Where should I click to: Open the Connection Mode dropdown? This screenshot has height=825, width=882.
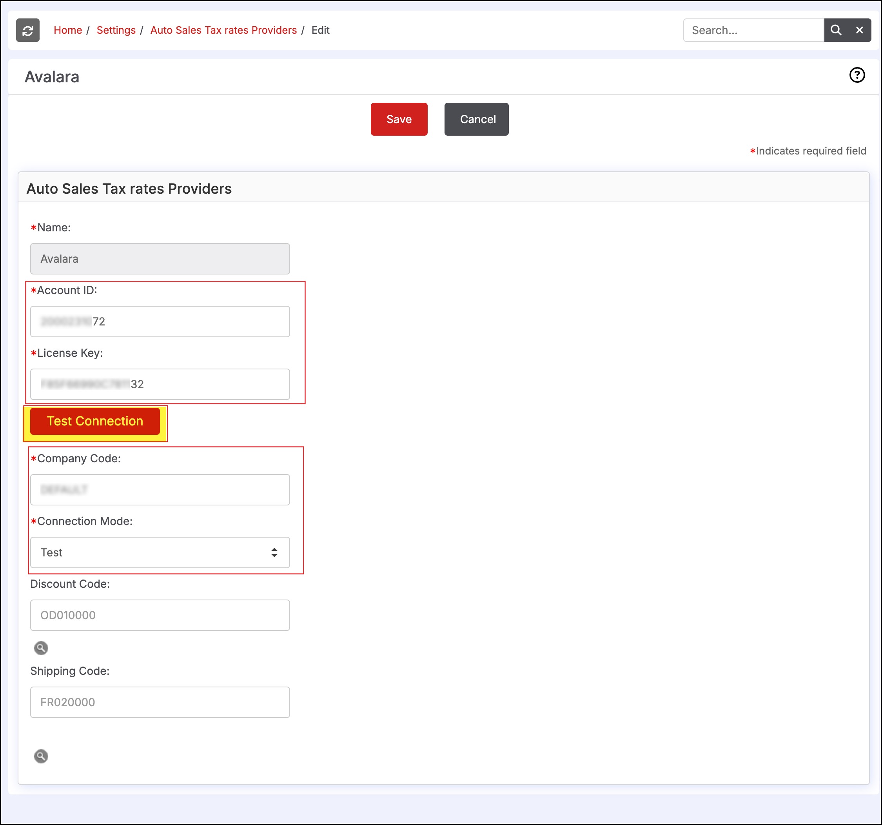coord(160,552)
